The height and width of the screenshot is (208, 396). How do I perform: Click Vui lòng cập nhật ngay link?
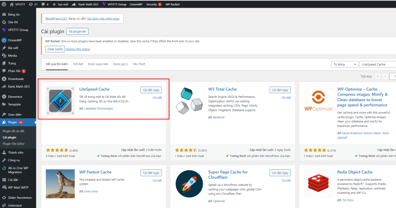(x=103, y=19)
